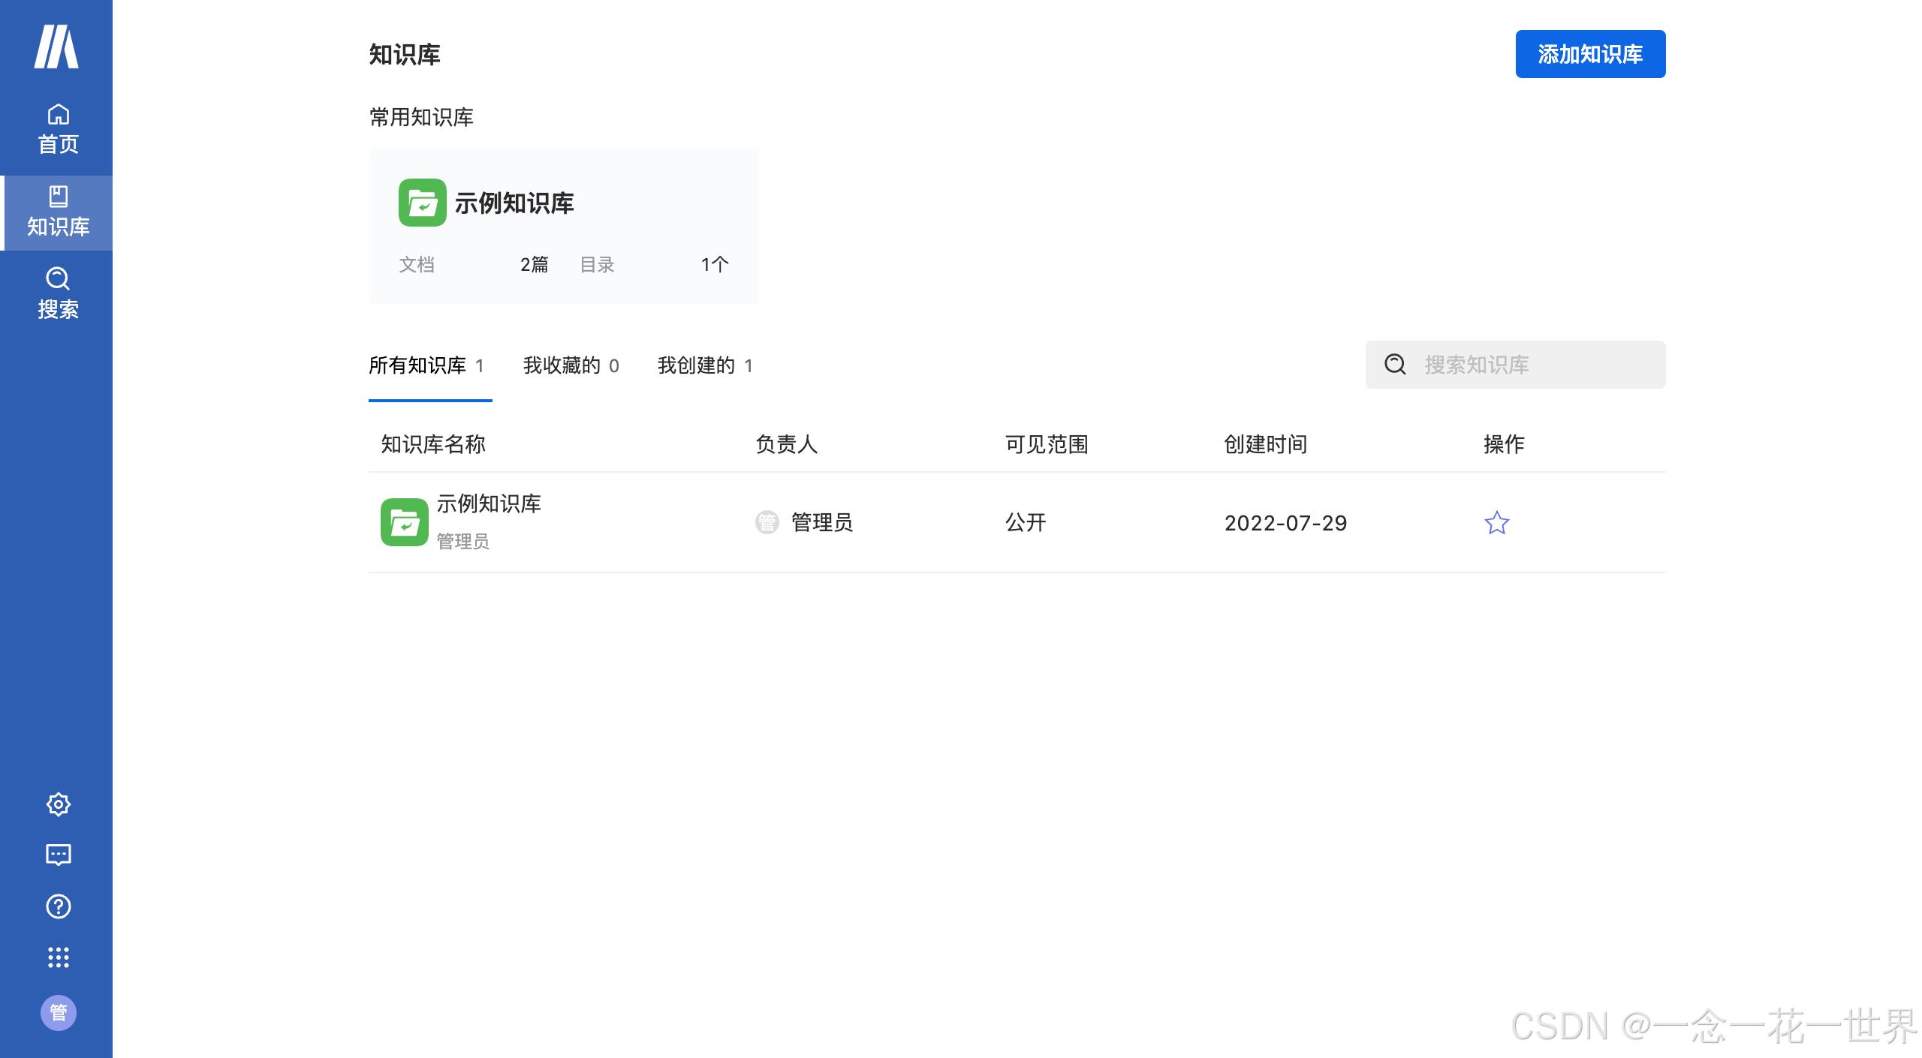Image resolution: width=1922 pixels, height=1058 pixels.
Task: Click the 常用知识库 section heading
Action: point(421,117)
